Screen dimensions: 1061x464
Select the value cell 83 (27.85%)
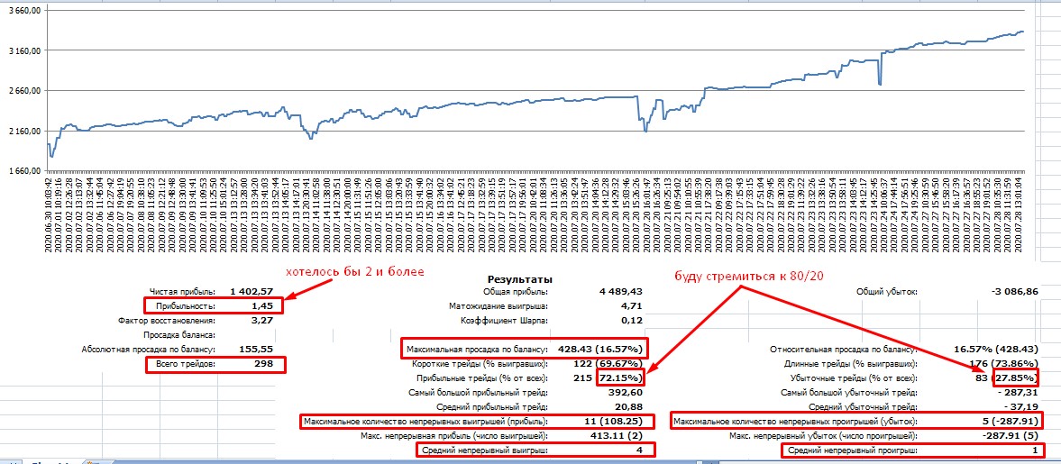[x=1007, y=378]
